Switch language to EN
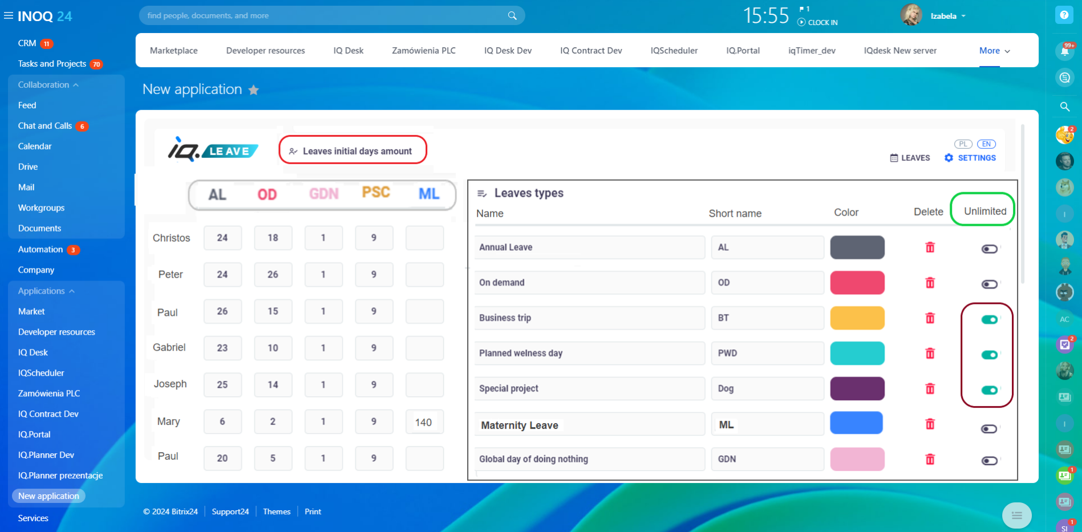This screenshot has width=1082, height=532. (x=986, y=144)
